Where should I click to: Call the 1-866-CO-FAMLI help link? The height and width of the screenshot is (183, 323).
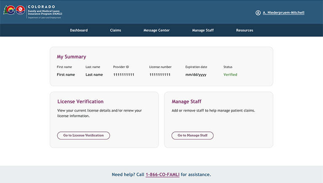tap(163, 175)
